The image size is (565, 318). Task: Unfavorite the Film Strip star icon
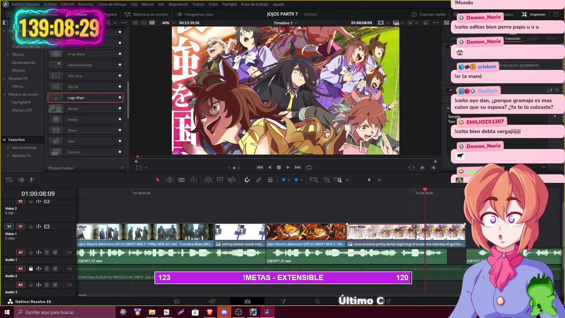pyautogui.click(x=120, y=76)
